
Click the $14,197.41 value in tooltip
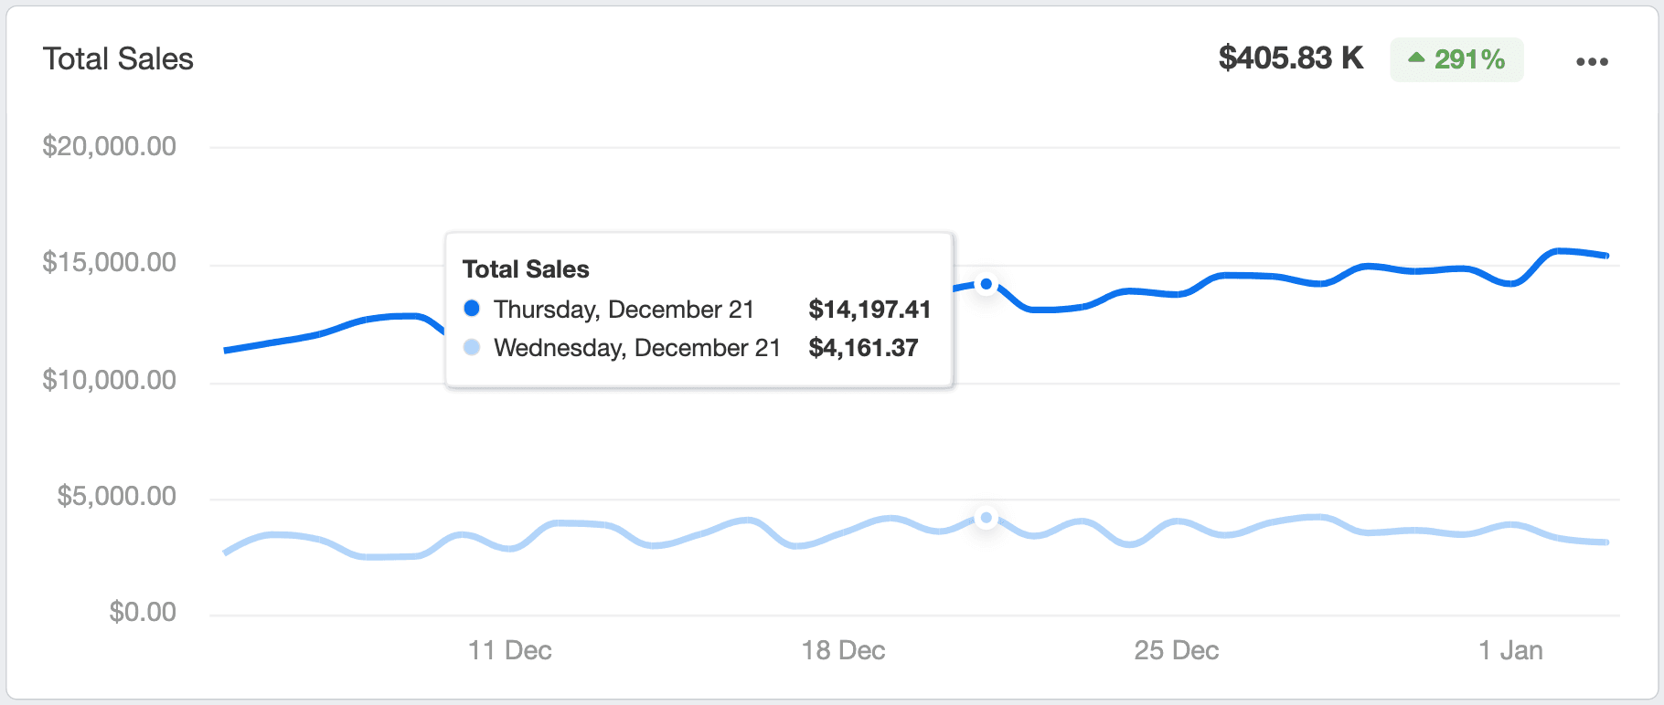[869, 310]
